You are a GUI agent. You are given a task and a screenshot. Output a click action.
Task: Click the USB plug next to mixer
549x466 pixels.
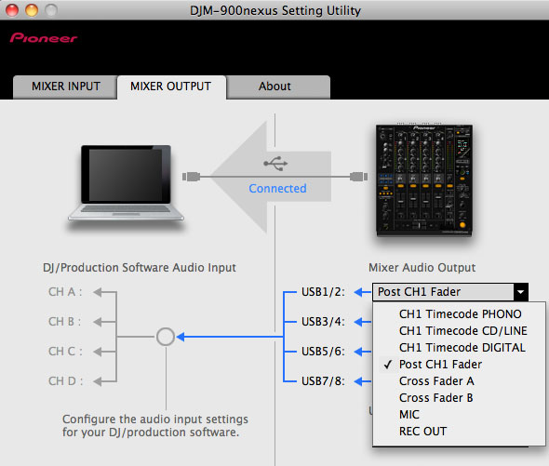pos(359,177)
